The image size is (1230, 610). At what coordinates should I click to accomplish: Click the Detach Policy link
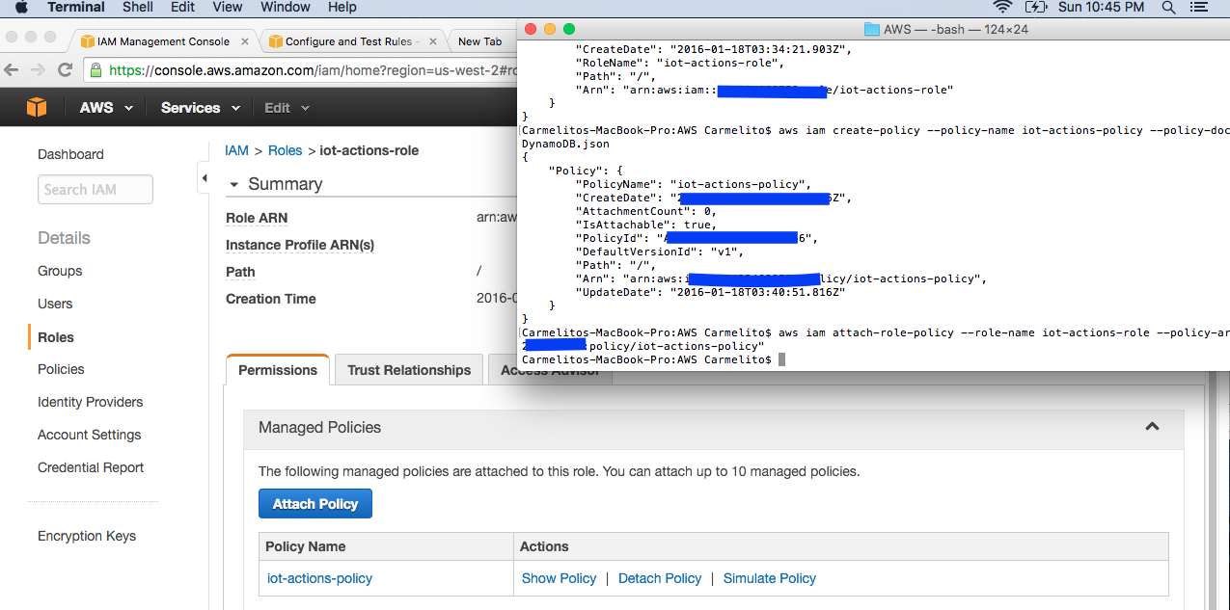(x=660, y=578)
